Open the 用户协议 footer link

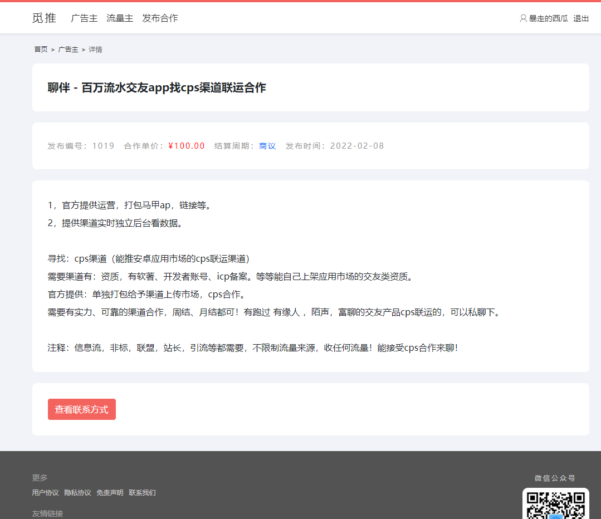(45, 493)
